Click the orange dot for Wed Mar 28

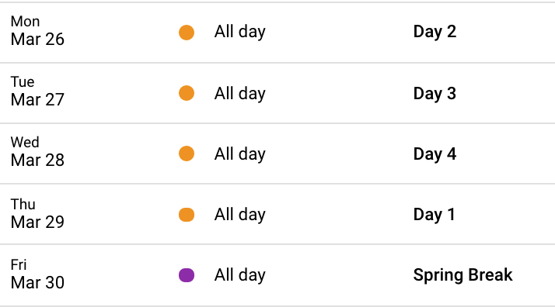[187, 153]
